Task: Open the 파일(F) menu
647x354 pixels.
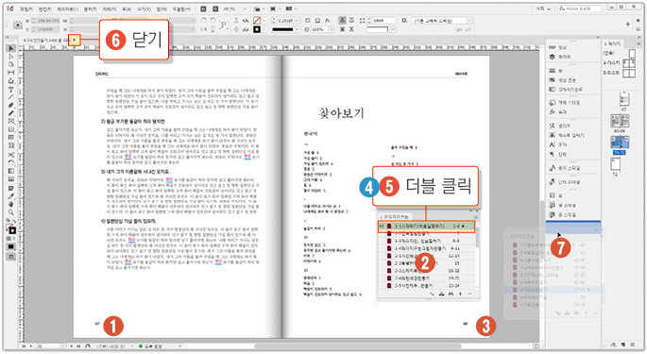Action: click(x=26, y=8)
